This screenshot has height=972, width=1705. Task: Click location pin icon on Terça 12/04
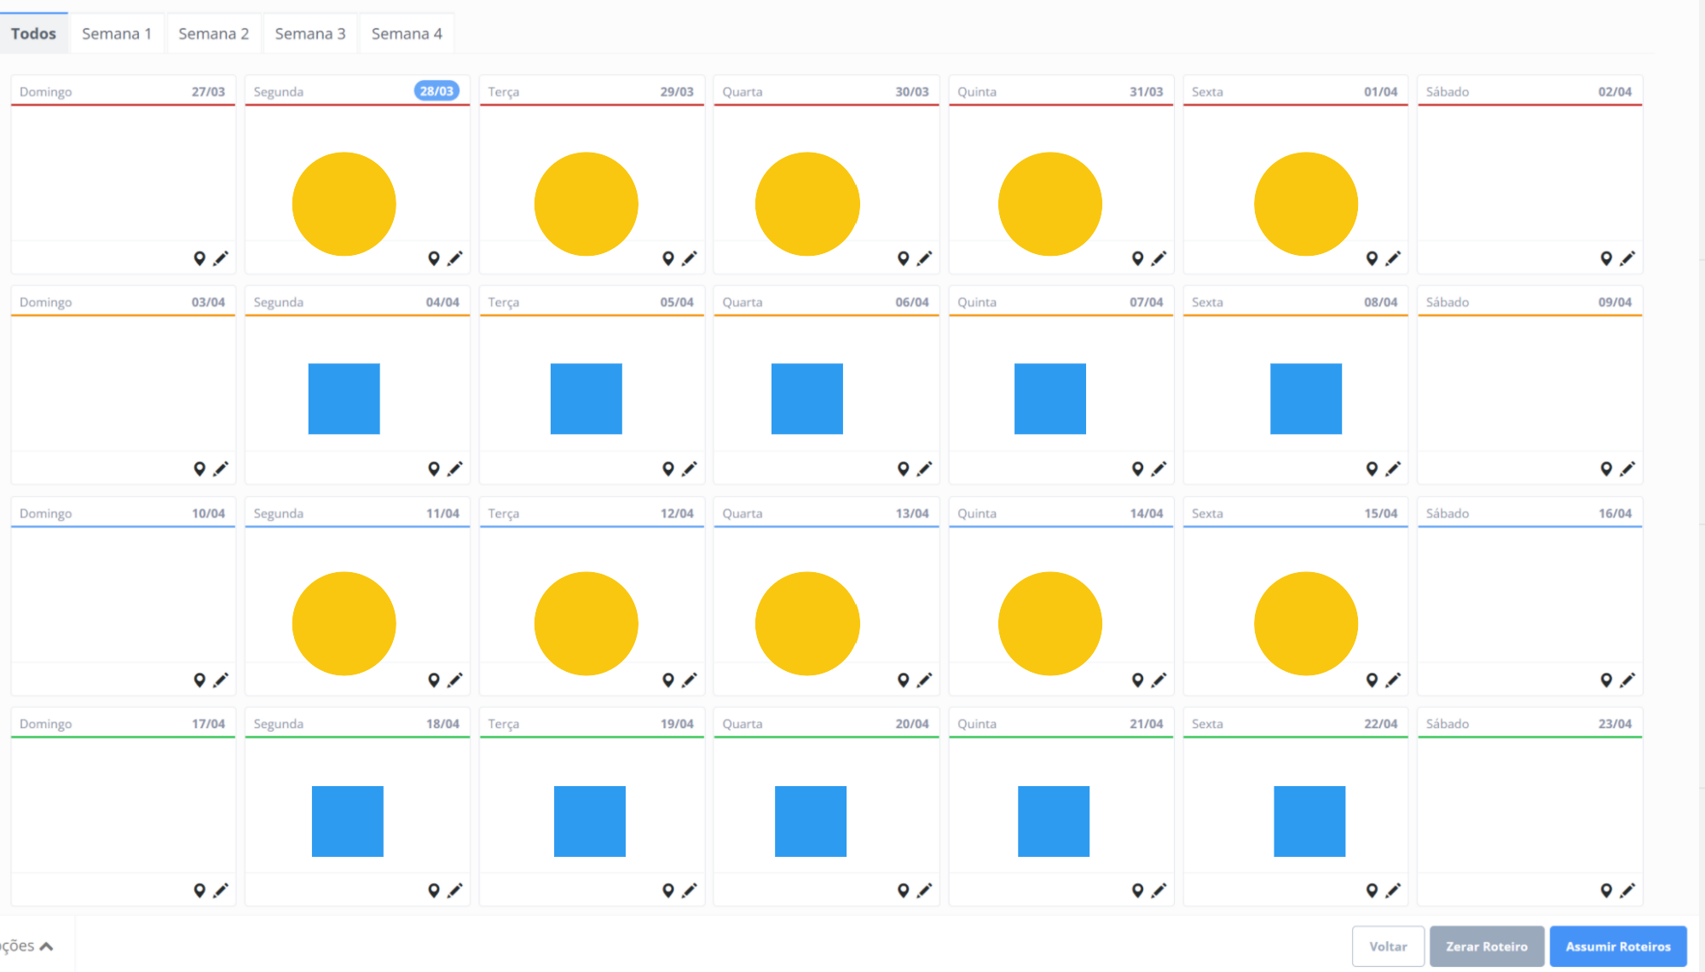pos(668,680)
